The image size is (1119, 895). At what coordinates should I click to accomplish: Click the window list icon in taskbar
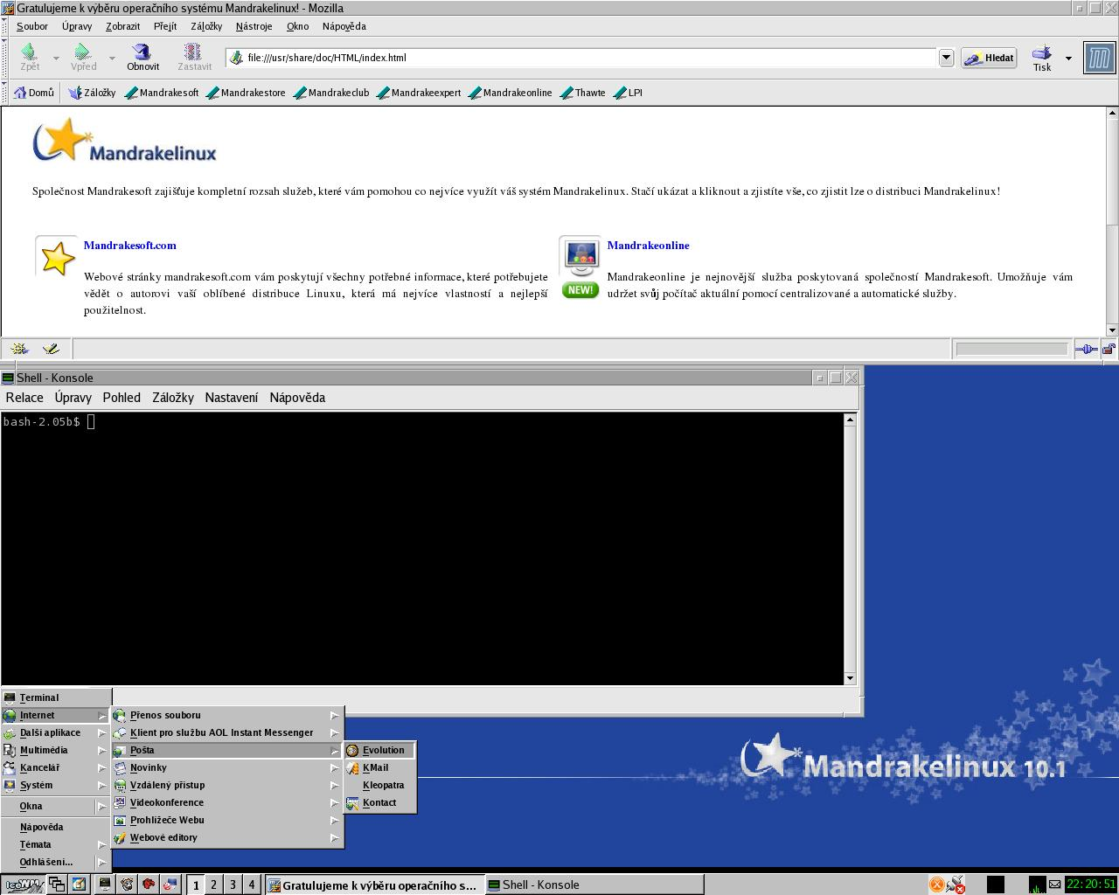(x=57, y=885)
